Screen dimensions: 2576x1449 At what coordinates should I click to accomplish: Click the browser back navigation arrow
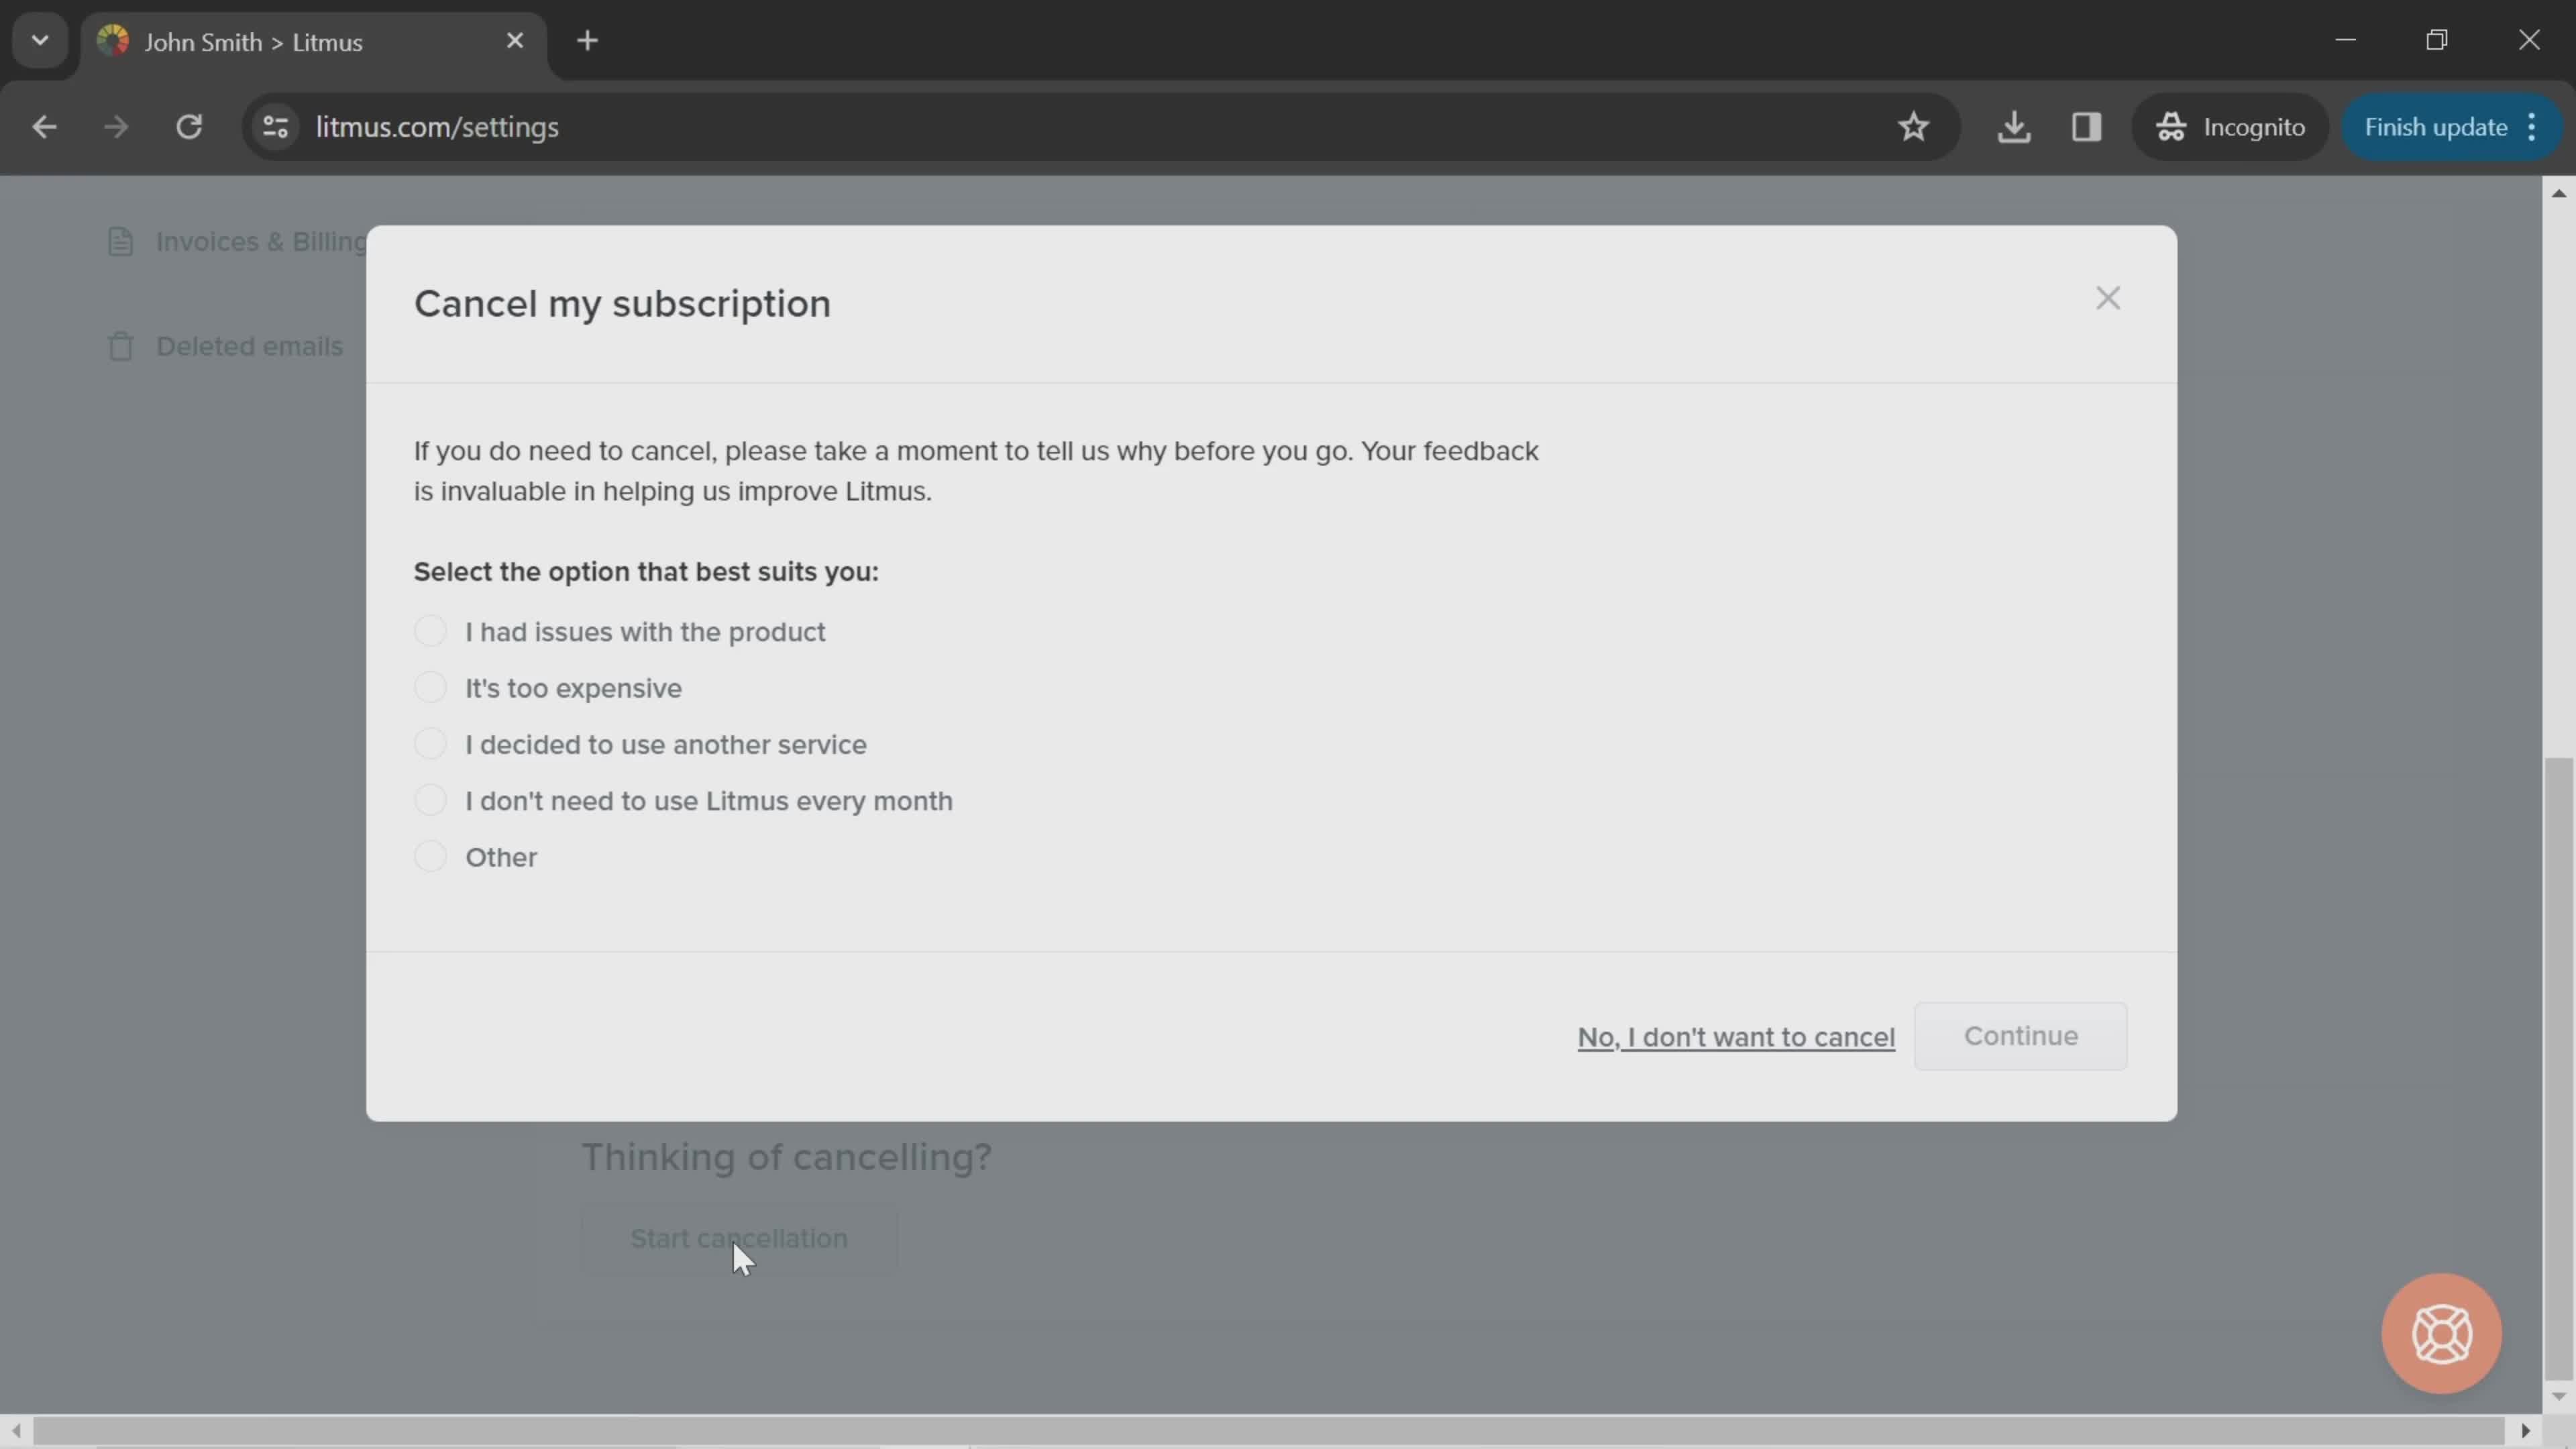tap(44, 125)
